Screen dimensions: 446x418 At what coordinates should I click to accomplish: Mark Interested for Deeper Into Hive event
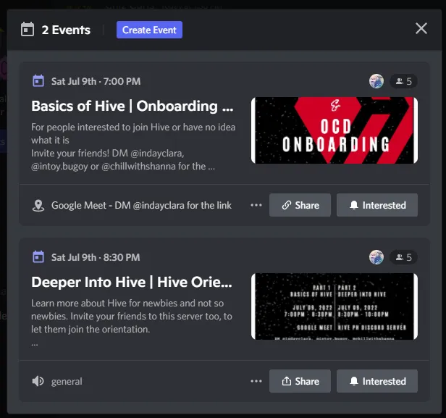tap(377, 381)
